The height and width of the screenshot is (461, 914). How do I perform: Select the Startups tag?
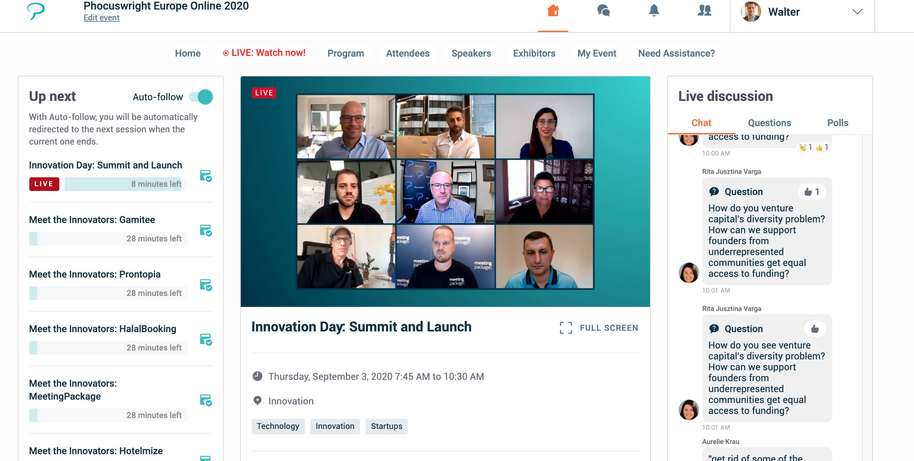click(x=386, y=426)
